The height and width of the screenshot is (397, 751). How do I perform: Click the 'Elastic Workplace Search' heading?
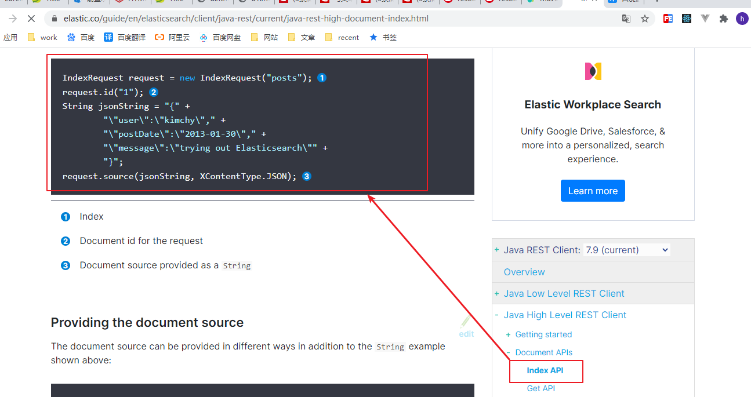click(593, 105)
